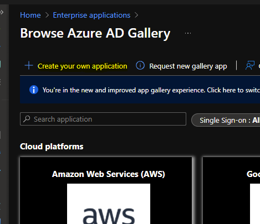Click the chevron after Enterprise applications breadcrumb
Viewport: 260px width, 224px height.
point(136,15)
